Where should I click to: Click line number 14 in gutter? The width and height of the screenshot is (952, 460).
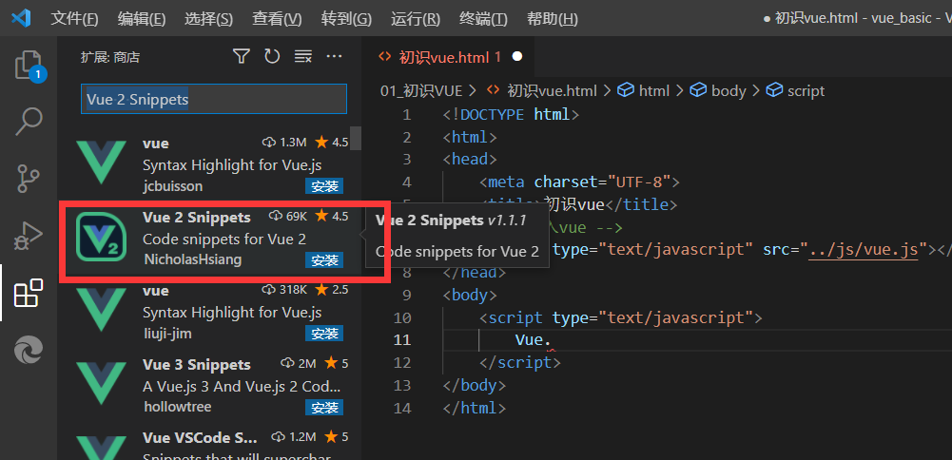pos(402,408)
